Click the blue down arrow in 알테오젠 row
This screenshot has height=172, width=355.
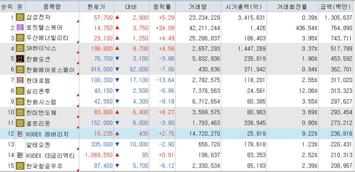tap(117, 144)
